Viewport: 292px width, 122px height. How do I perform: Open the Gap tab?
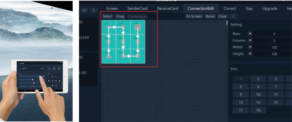249,9
